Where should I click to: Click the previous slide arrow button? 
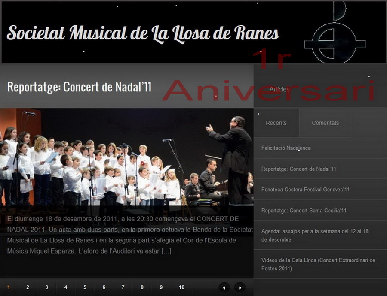click(224, 287)
